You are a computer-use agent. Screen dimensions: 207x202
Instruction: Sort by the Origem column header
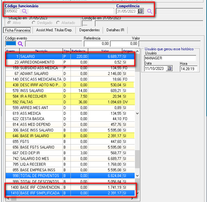pos(128,51)
